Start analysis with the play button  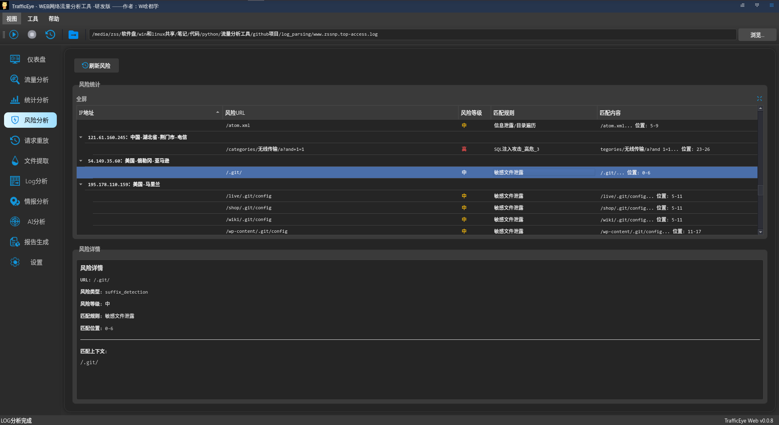tap(14, 34)
